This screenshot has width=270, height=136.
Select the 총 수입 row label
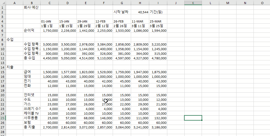click(32, 58)
